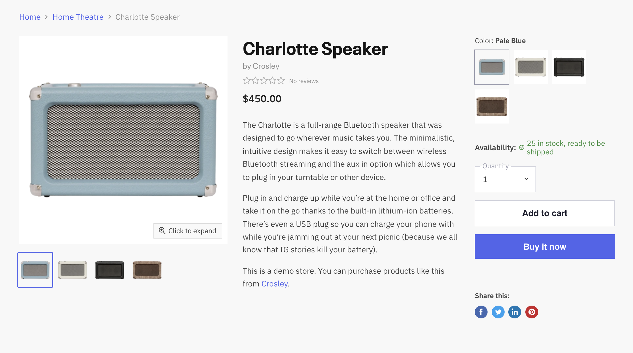This screenshot has width=633, height=353.
Task: Expand the breadcrumb Home Theatre category
Action: [78, 17]
